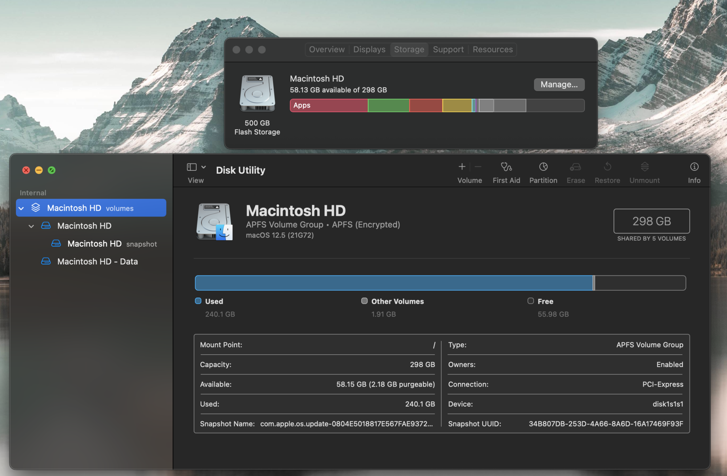This screenshot has width=727, height=476.
Task: Click the red Apps storage segment
Action: [x=329, y=105]
